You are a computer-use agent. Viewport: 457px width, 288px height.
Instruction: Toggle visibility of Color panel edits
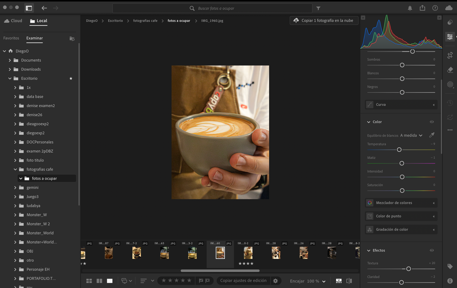point(432,122)
